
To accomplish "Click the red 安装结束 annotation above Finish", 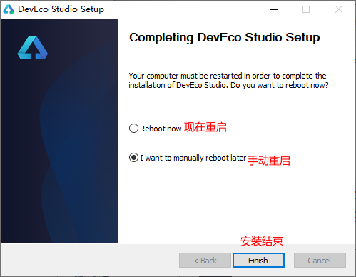I will point(262,241).
